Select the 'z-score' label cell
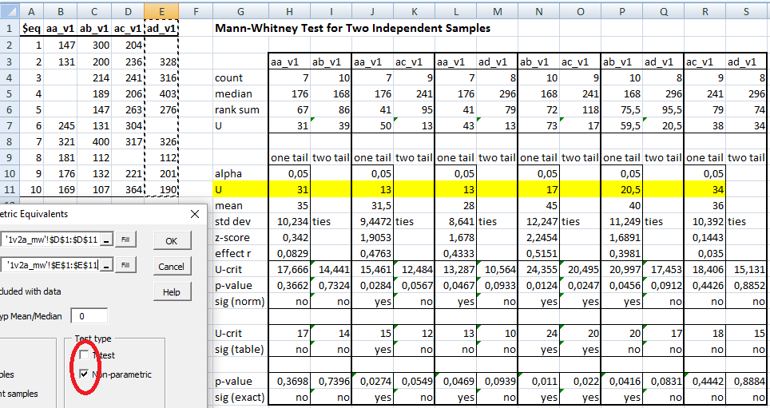This screenshot has width=770, height=408. coord(240,238)
